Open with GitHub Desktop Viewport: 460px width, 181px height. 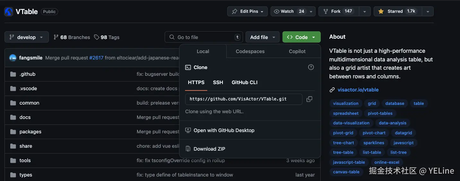[x=224, y=130]
